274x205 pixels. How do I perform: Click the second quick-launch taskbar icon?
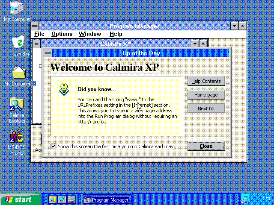tap(62, 199)
